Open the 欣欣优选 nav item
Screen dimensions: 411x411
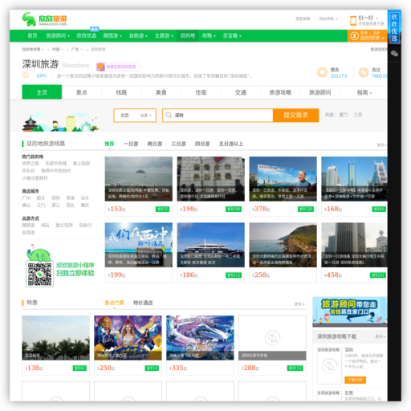point(86,35)
